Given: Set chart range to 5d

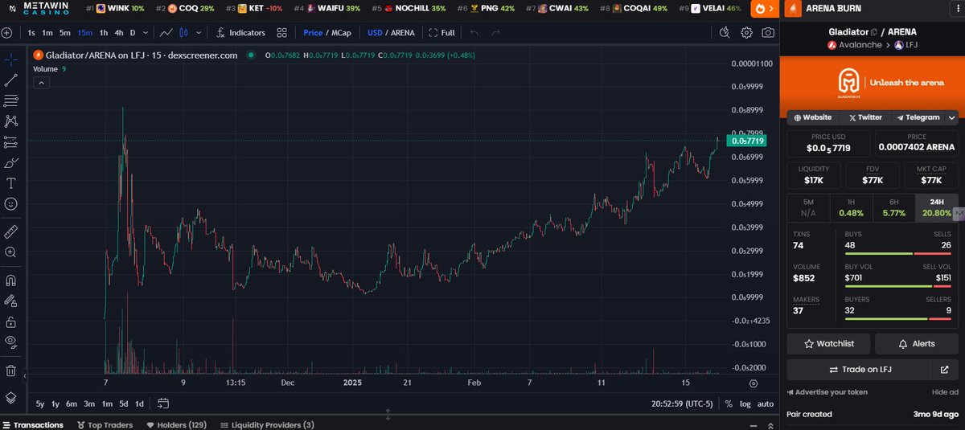Looking at the screenshot, I should (x=124, y=403).
